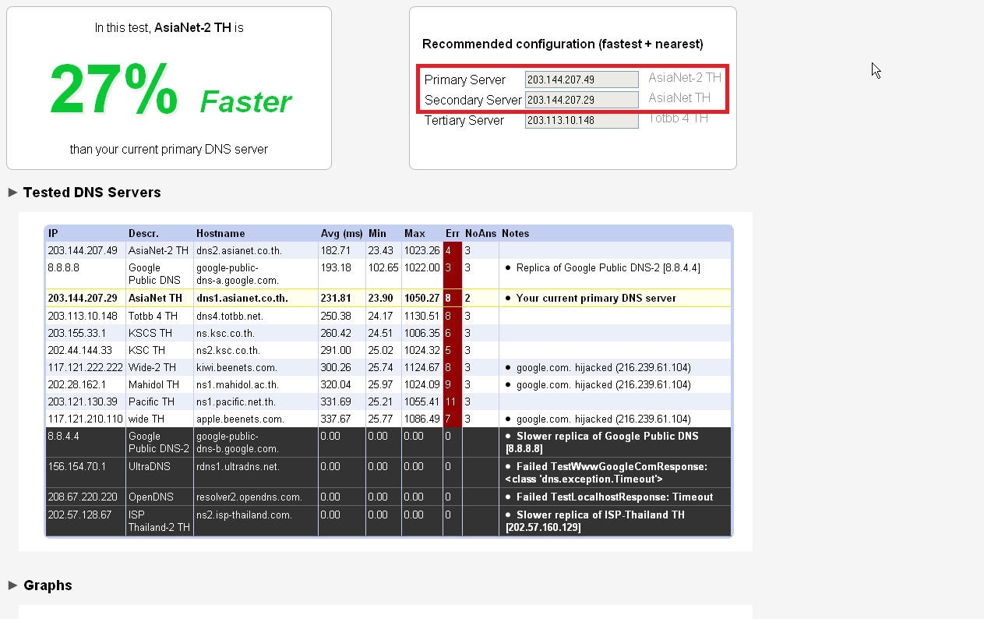This screenshot has height=619, width=984.
Task: Click the green '27%' result text
Action: (x=114, y=90)
